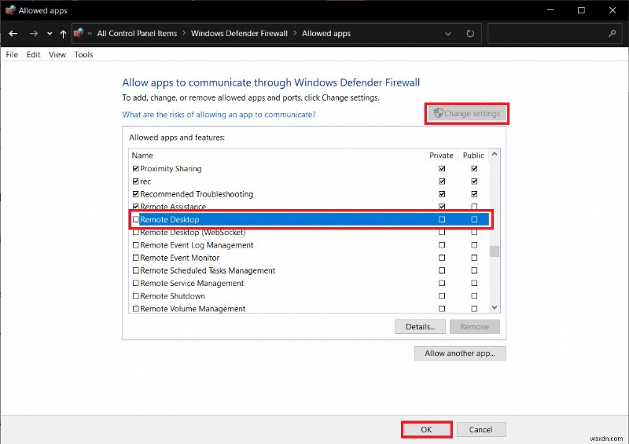
Task: Toggle the rec app checkbox
Action: (x=135, y=182)
